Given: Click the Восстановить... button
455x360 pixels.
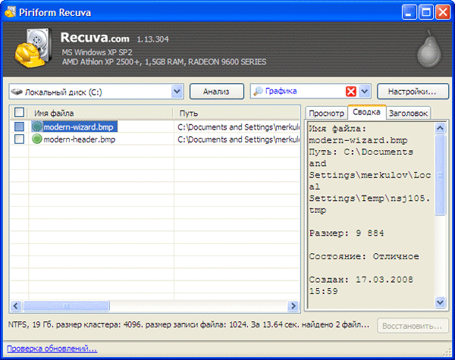Looking at the screenshot, I should coord(413,326).
